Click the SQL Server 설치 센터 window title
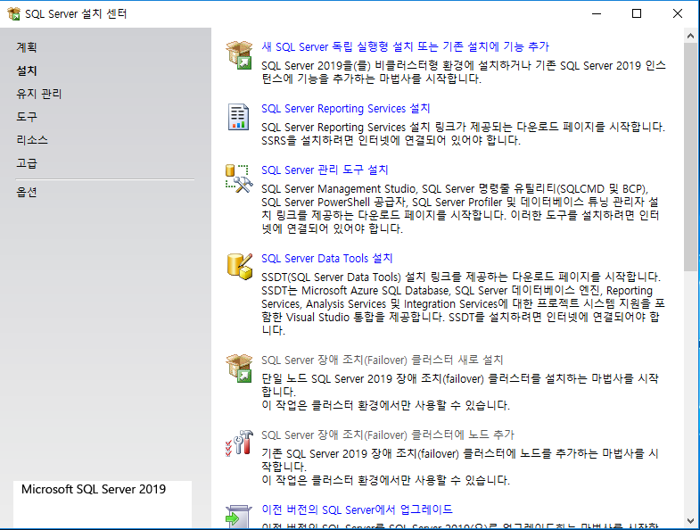This screenshot has width=700, height=530. tap(76, 14)
